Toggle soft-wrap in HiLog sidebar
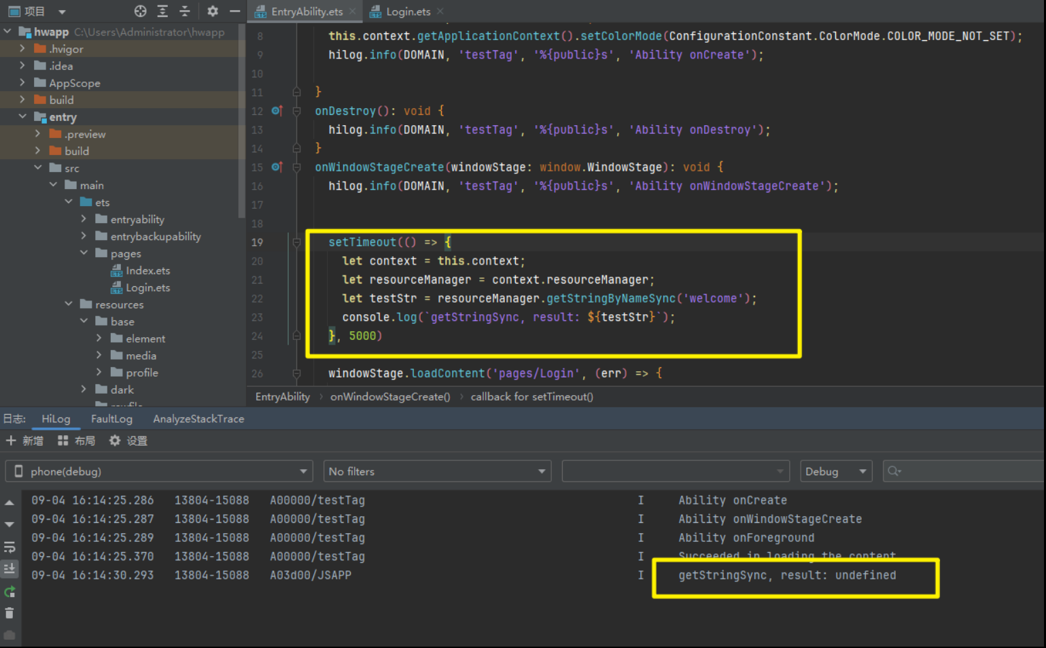The width and height of the screenshot is (1046, 648). coord(10,547)
